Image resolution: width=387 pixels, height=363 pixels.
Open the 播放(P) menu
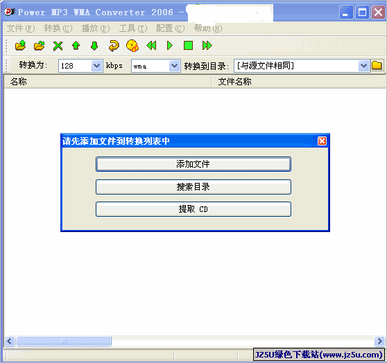click(96, 28)
